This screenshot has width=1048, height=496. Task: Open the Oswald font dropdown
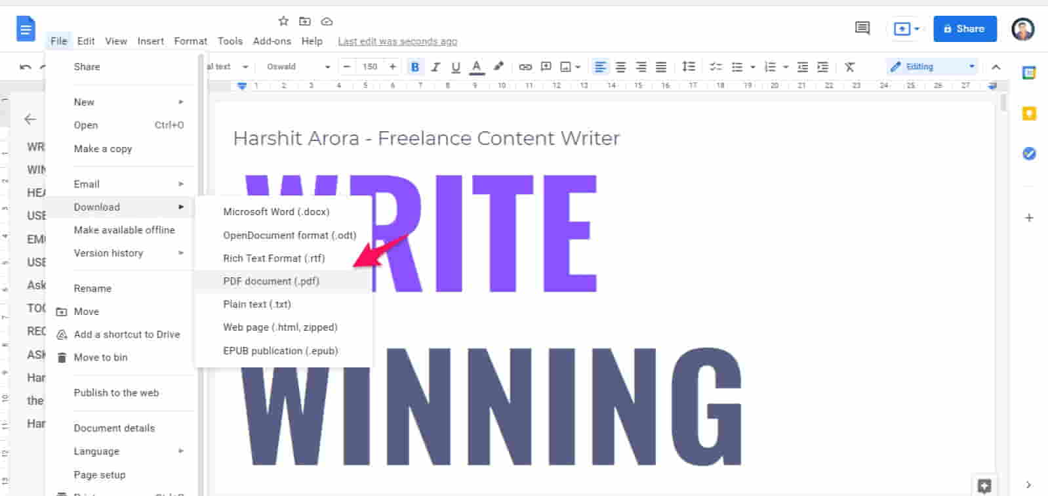pyautogui.click(x=298, y=67)
